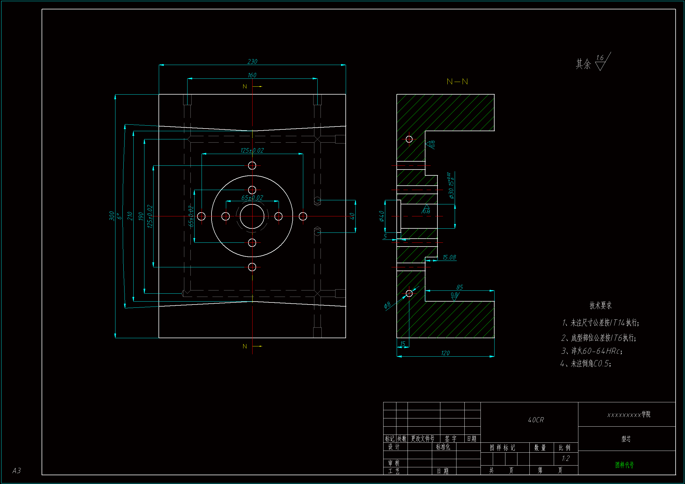Select the 15.08 dimension text
Viewport: 685px width, 484px height.
pos(449,257)
